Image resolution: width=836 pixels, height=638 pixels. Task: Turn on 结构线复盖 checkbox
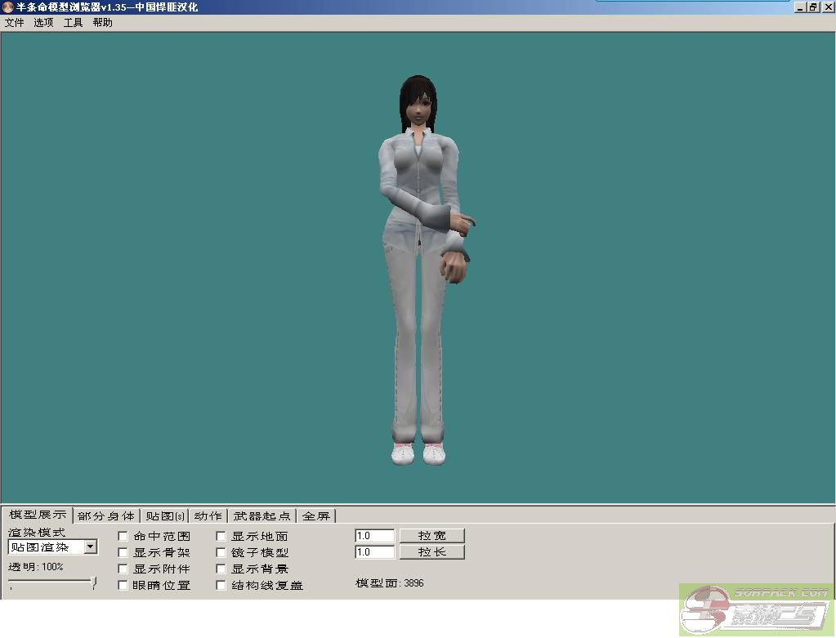[x=221, y=586]
